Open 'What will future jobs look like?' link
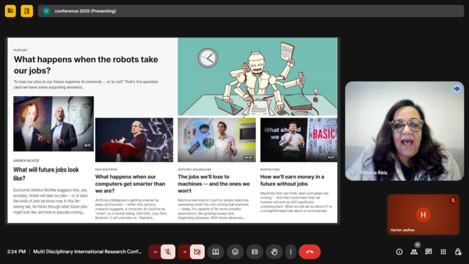Screen dimensions: 469x264 (46, 174)
